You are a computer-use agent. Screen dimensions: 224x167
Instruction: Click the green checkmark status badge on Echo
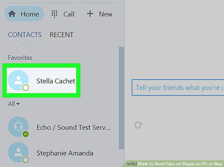click(26, 134)
